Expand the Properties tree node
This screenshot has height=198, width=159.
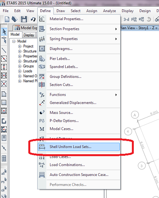coord(20,56)
